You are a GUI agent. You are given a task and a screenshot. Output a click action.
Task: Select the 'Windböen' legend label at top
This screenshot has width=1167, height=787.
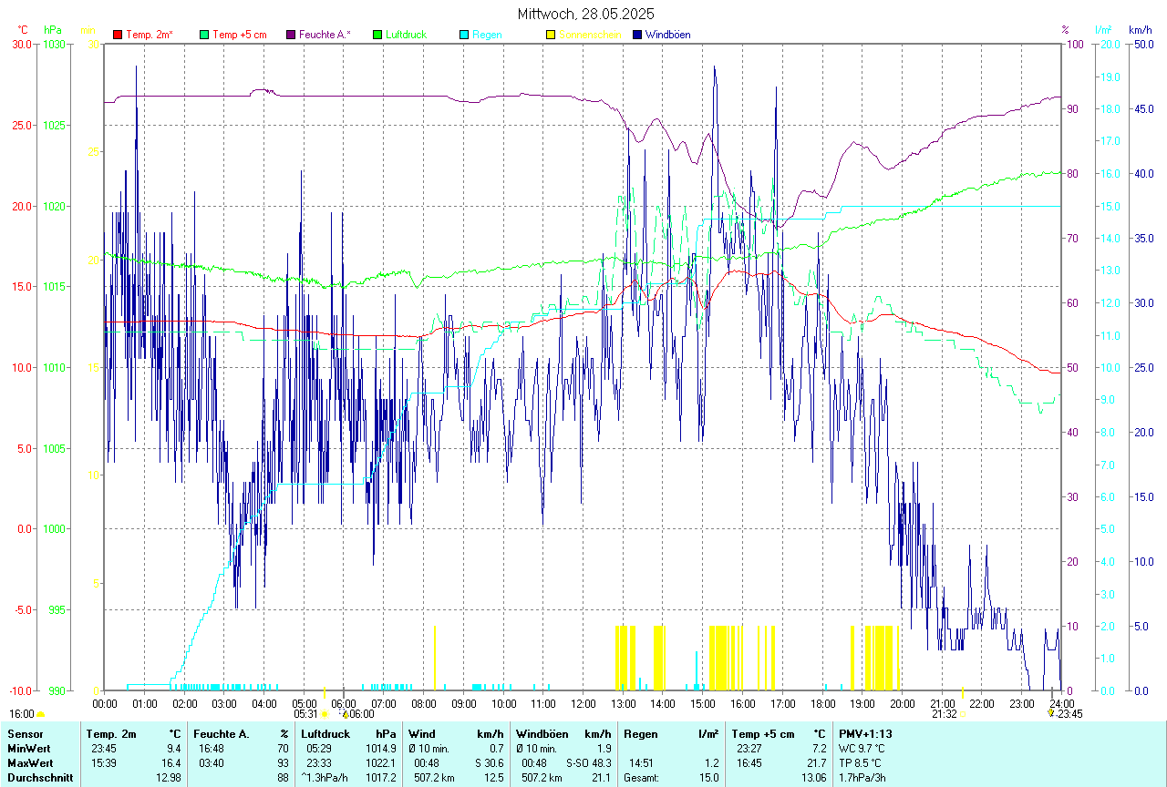(667, 35)
